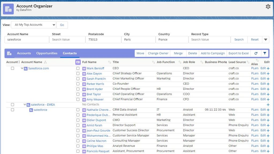The height and width of the screenshot is (154, 274).
Task: Click Change Owner in toolbar
Action: [x=158, y=53]
